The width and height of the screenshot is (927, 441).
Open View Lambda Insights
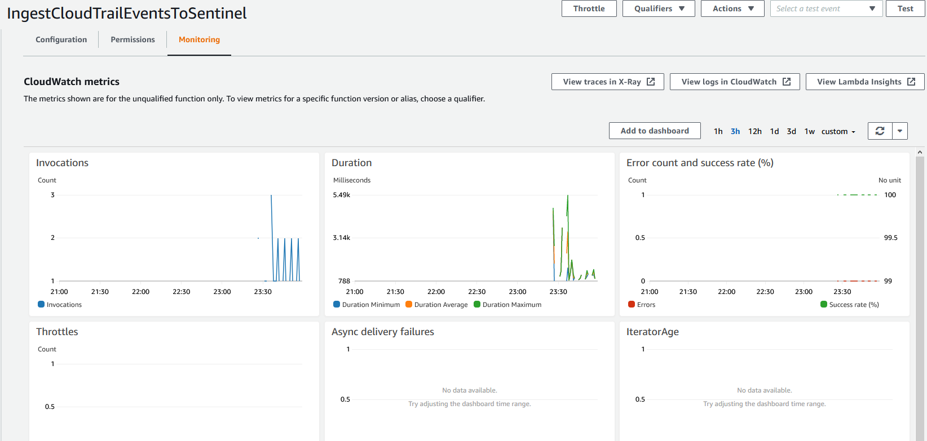[x=865, y=82]
